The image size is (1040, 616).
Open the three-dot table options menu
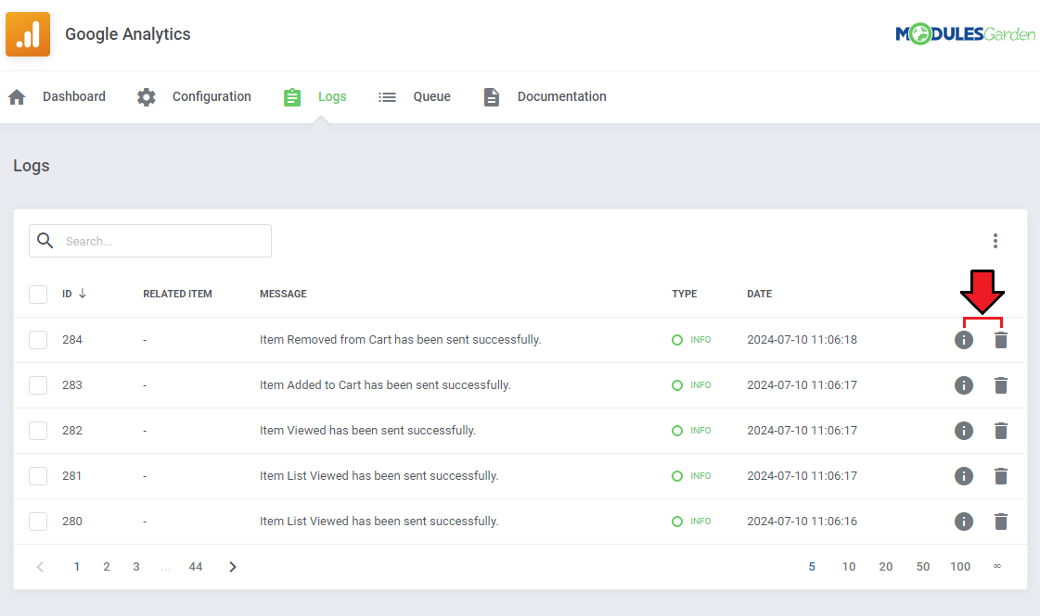995,241
